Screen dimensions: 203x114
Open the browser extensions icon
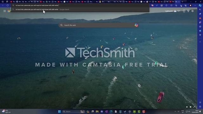(166, 5)
